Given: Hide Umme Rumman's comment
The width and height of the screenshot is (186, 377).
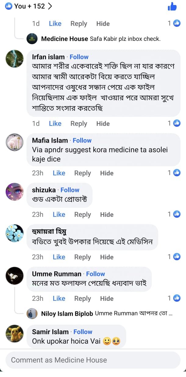Looking at the screenshot, I should point(107,299).
